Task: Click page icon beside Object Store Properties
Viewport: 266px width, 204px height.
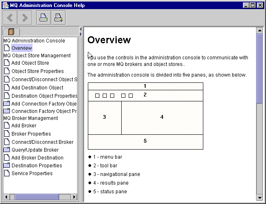Action: 7,71
